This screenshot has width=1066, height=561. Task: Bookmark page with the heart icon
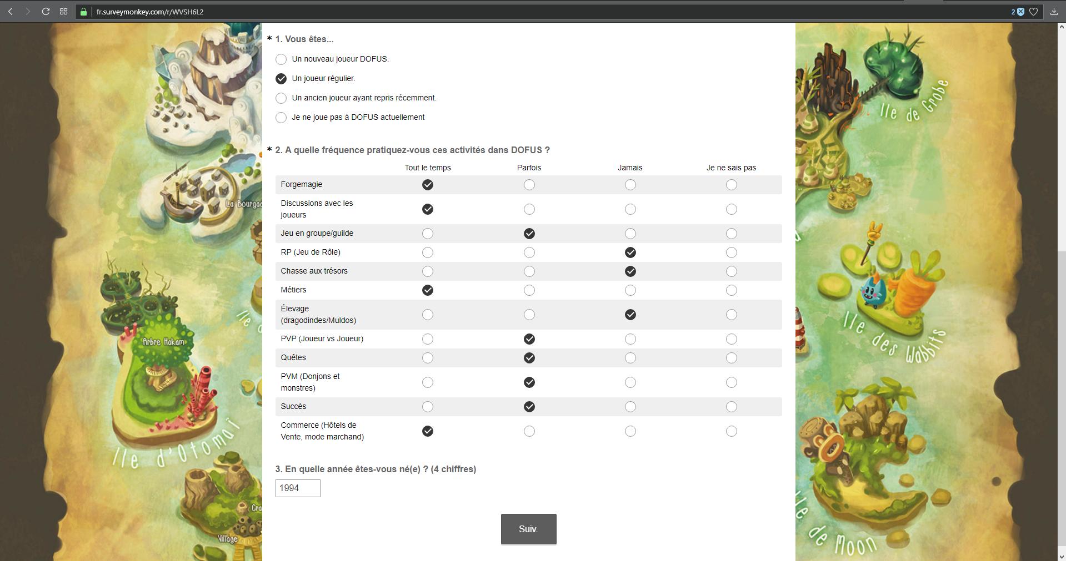click(1033, 12)
